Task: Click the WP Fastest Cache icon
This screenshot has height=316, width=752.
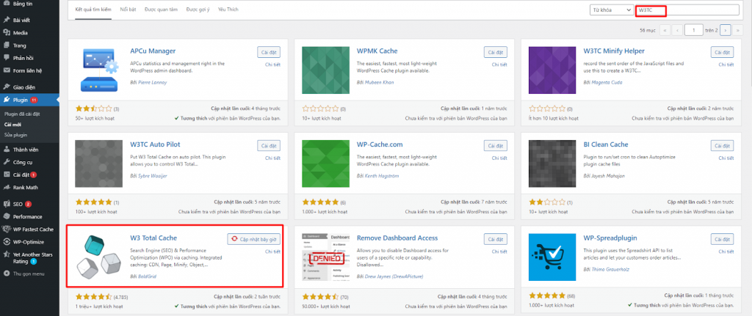Action: point(7,229)
